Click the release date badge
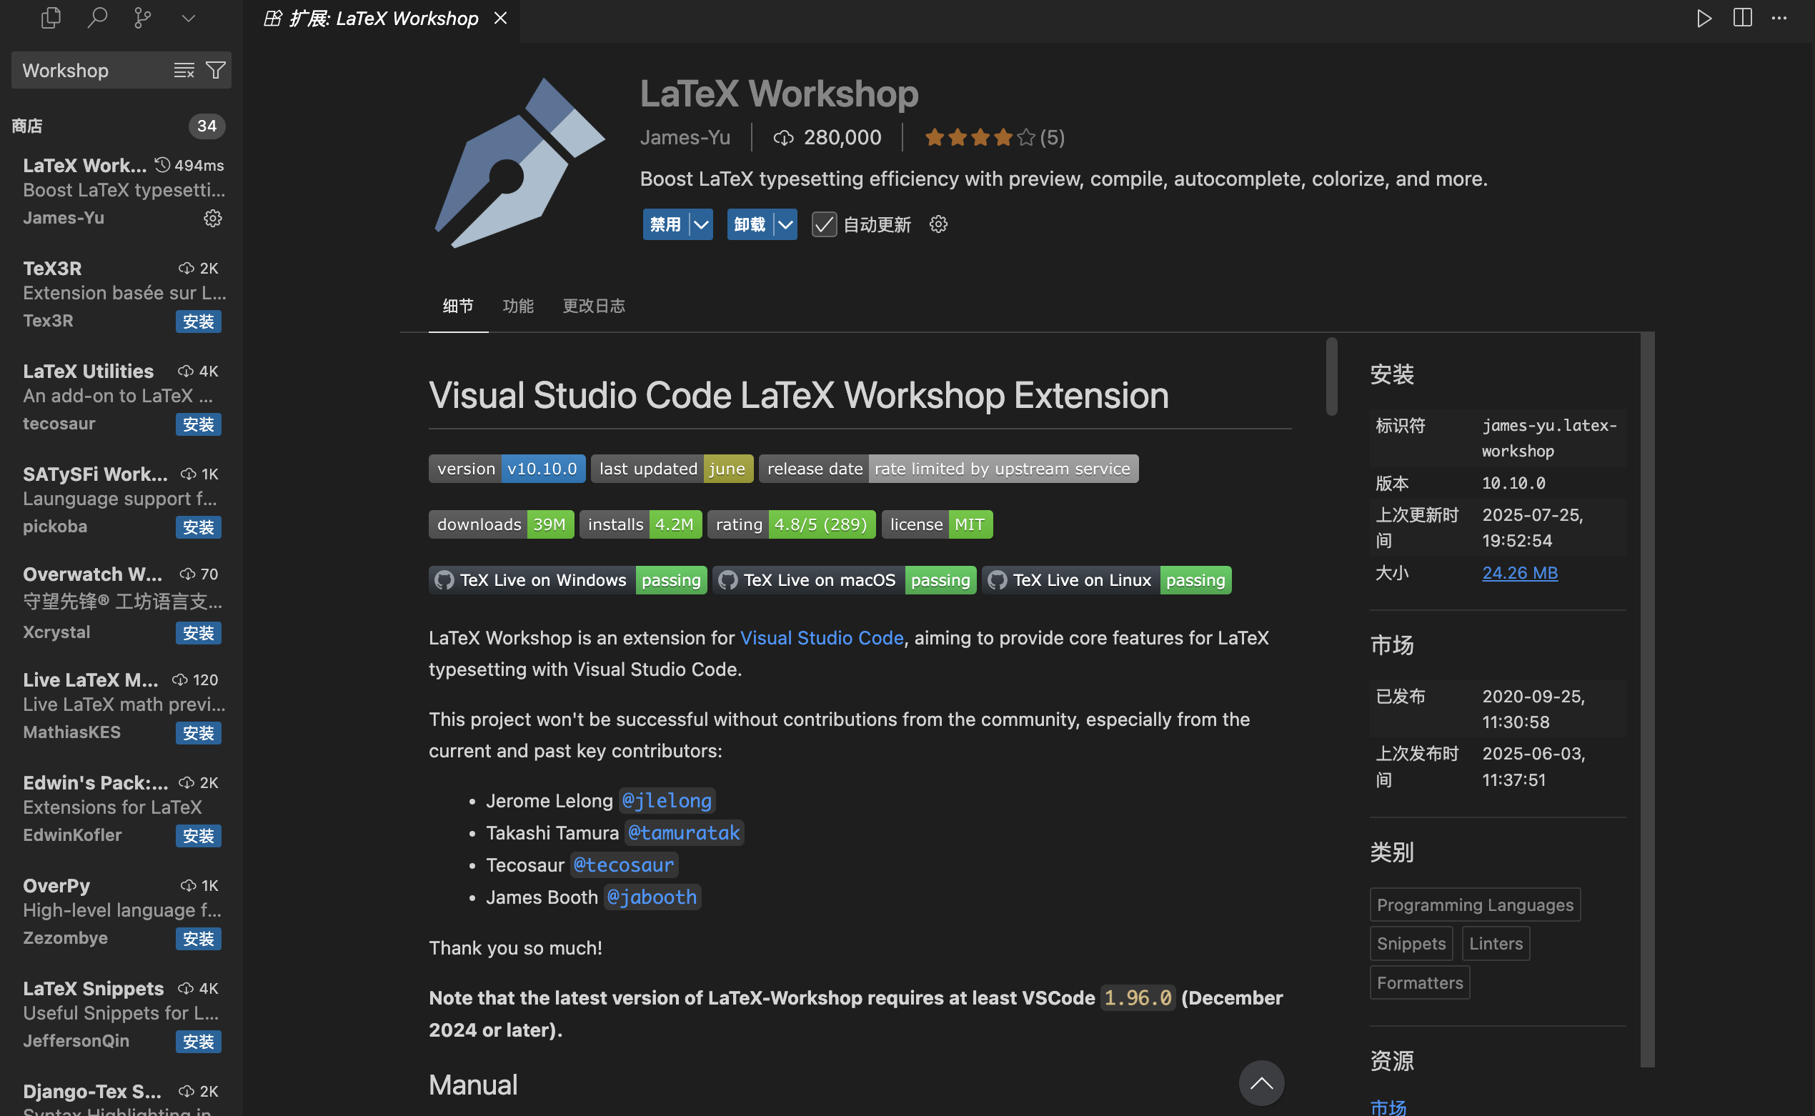The width and height of the screenshot is (1815, 1116). pyautogui.click(x=948, y=469)
